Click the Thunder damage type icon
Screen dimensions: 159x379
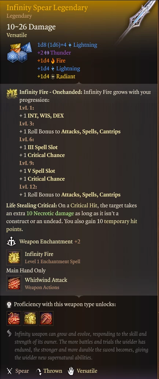tap(47, 53)
